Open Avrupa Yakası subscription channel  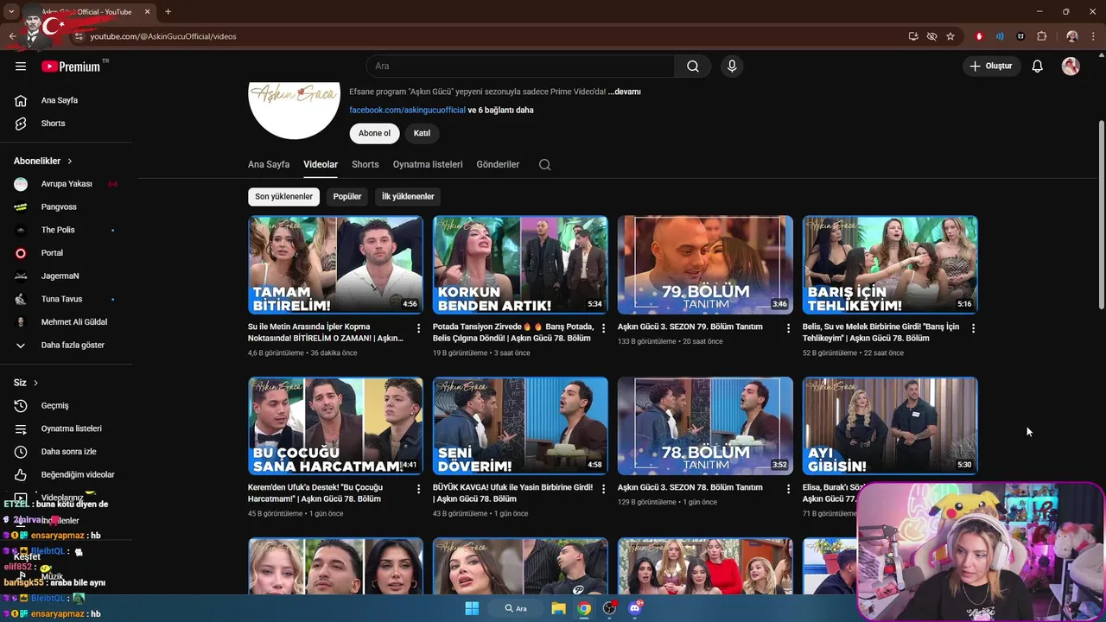66,184
